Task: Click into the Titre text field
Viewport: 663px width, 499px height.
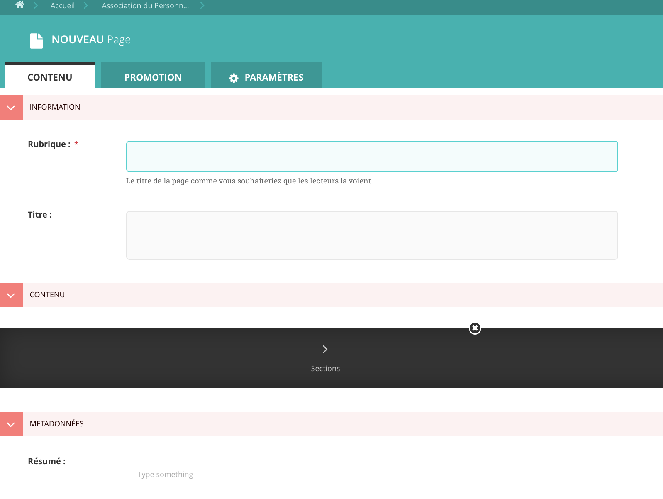Action: [372, 235]
